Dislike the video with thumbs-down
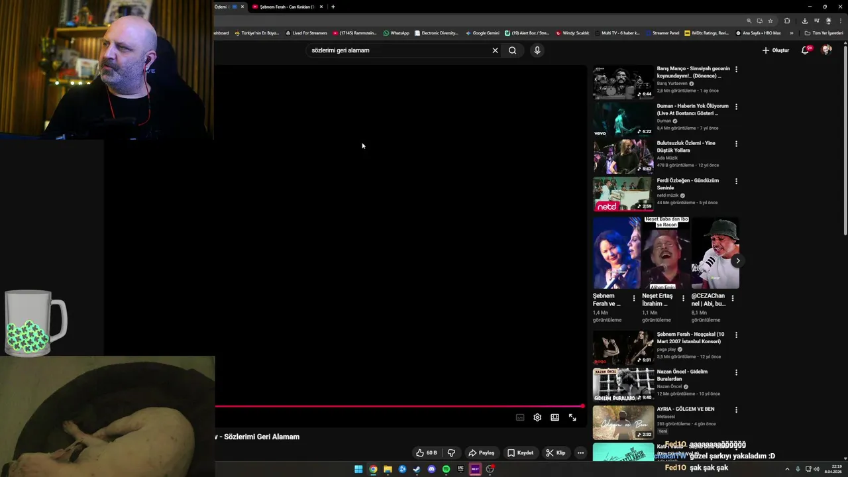Image resolution: width=848 pixels, height=477 pixels. tap(451, 452)
